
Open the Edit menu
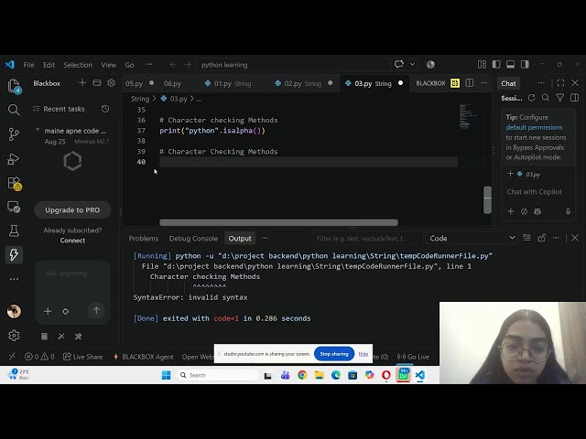(x=49, y=65)
